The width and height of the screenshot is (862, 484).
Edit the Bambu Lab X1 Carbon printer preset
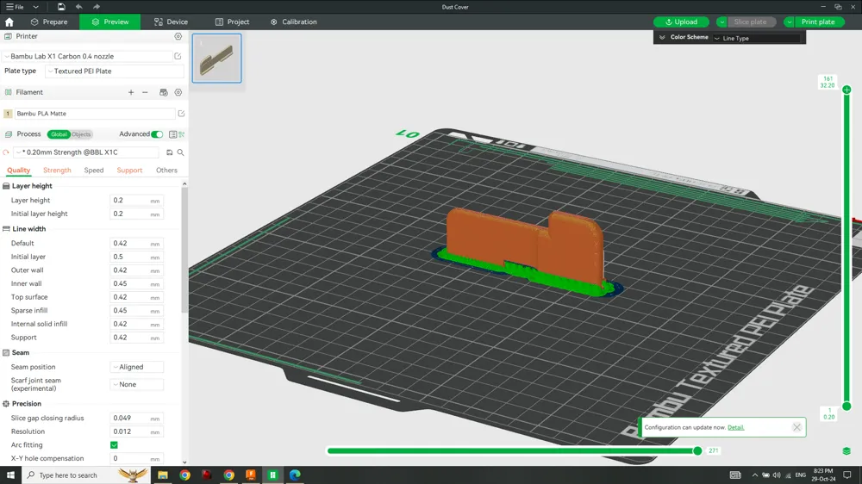click(x=178, y=56)
